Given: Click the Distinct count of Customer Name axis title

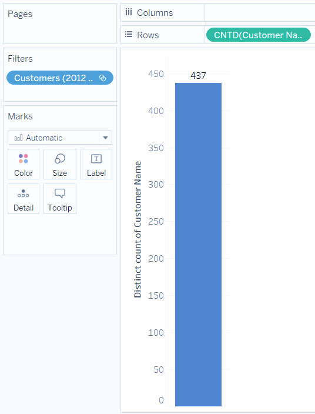Looking at the screenshot, I should pyautogui.click(x=138, y=229).
